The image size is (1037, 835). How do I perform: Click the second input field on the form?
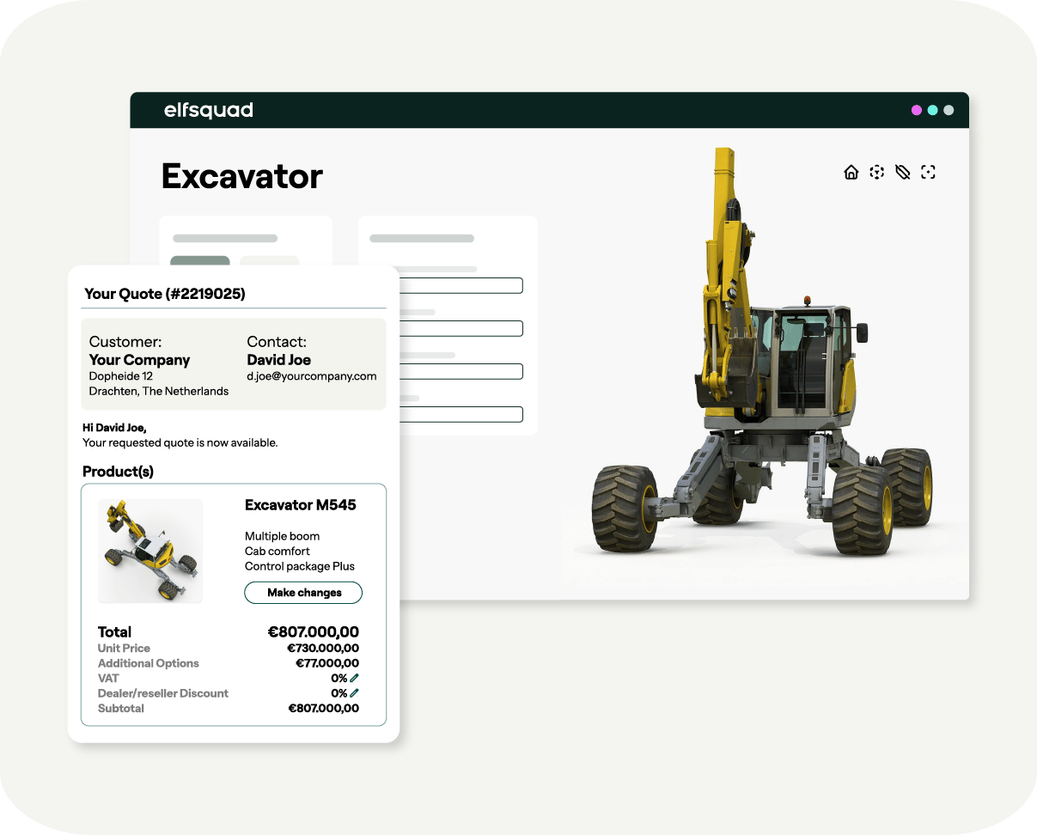(x=461, y=328)
